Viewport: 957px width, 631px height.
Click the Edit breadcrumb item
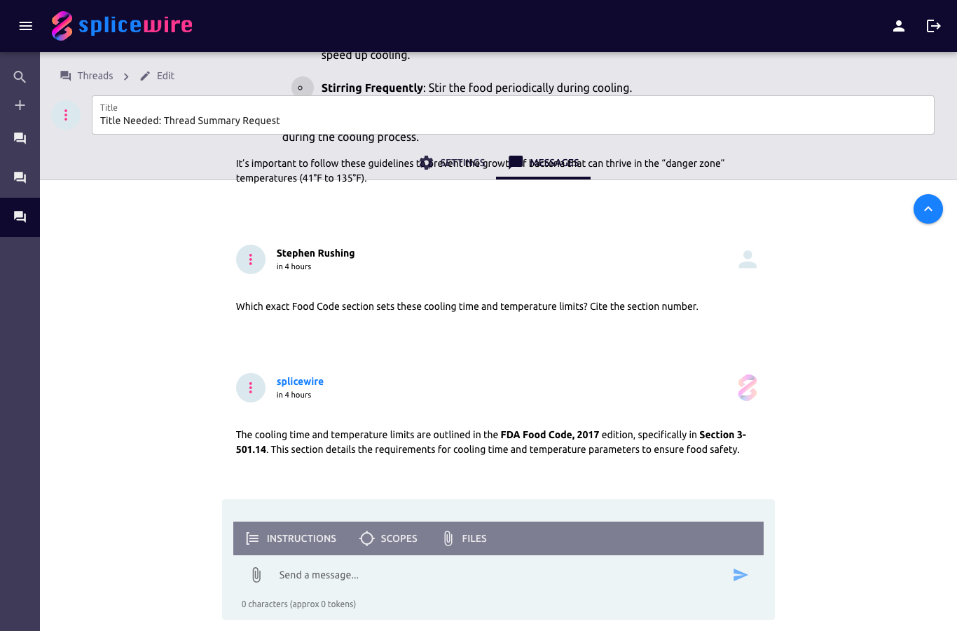[157, 76]
